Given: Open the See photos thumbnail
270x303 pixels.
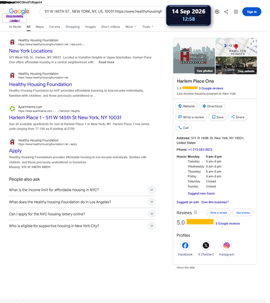Looking at the screenshot, I should (x=194, y=56).
